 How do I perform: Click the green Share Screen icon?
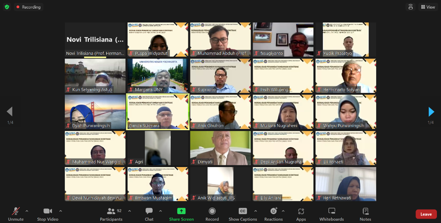tap(181, 211)
